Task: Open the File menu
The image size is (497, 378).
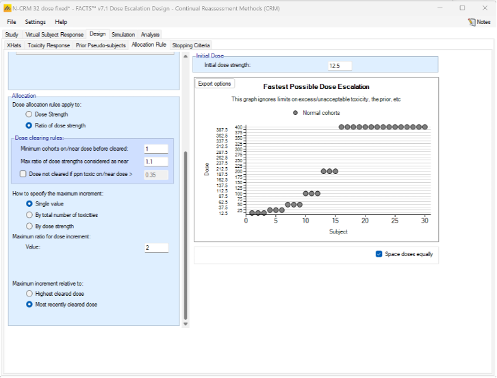Action: tap(12, 22)
